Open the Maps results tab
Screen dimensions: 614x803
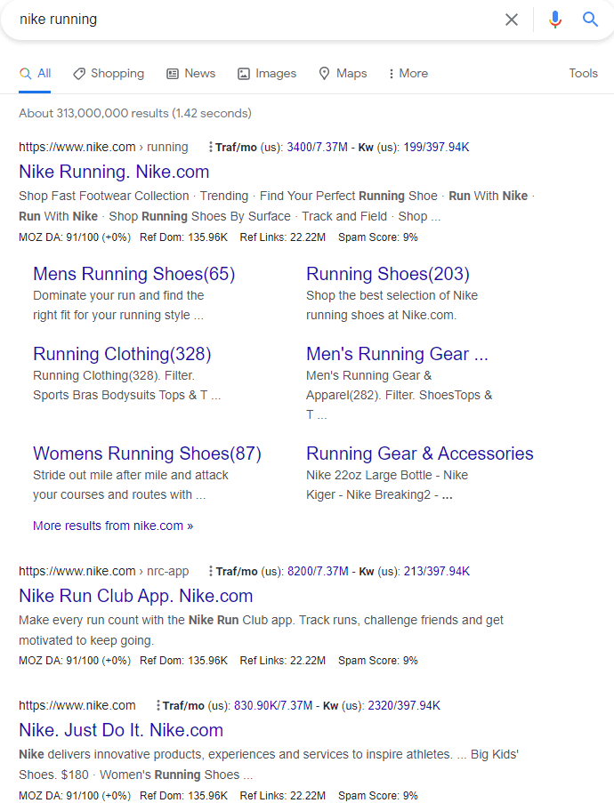pyautogui.click(x=343, y=74)
